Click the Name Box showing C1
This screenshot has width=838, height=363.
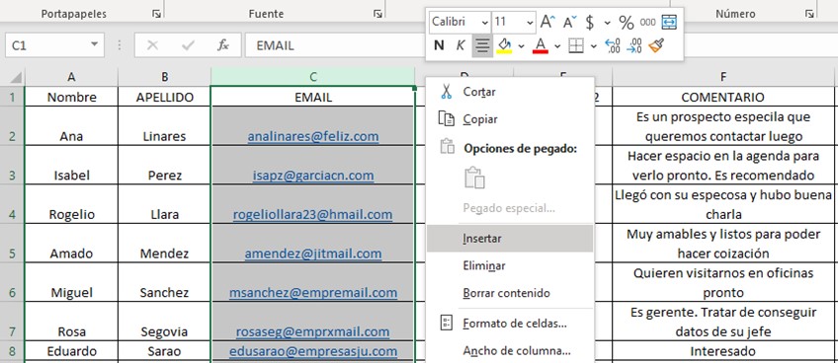48,45
